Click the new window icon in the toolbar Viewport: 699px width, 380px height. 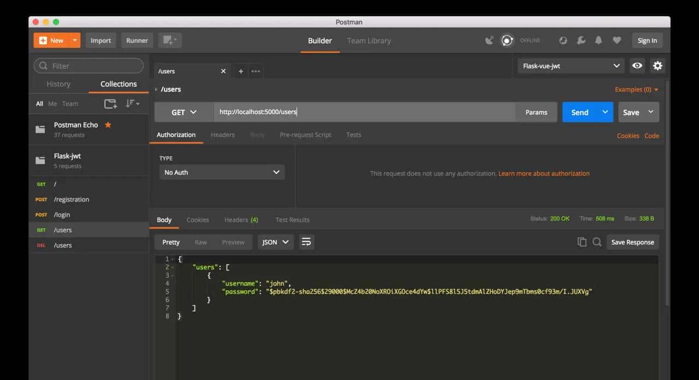(169, 40)
